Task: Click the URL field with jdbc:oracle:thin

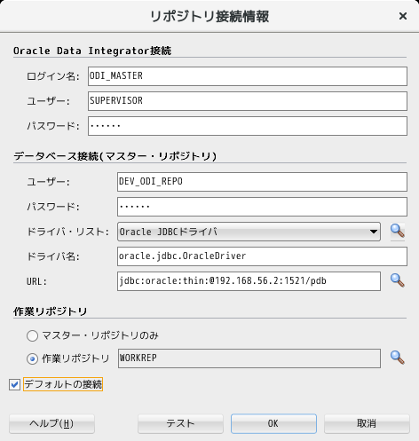Action: 249,281
